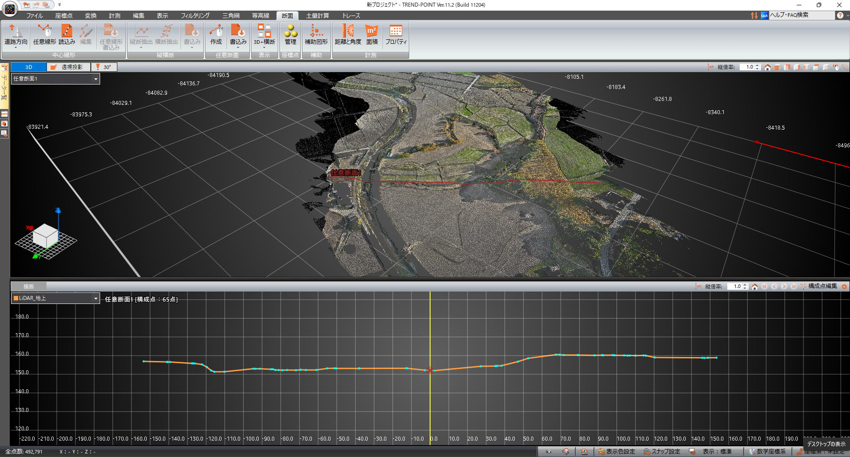The height and width of the screenshot is (457, 850).
Task: Select the 任意線形 arbitrary alignment tool
Action: 44,35
